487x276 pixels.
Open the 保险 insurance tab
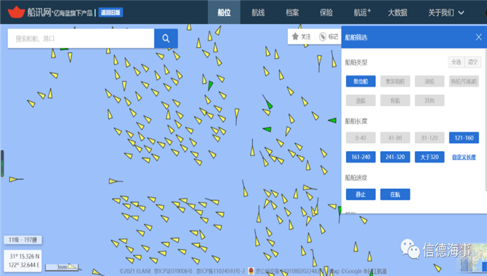click(326, 12)
